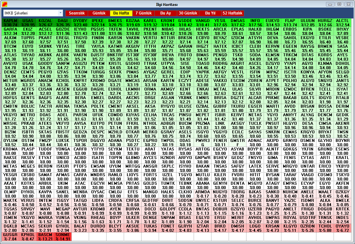This screenshot has width=355, height=244.
Task: Select the KPHOL %-8.47 cell
Action: [28, 237]
